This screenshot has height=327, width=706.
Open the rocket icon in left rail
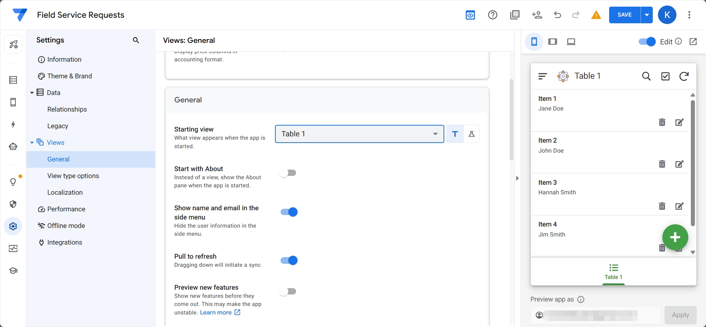coord(13,45)
